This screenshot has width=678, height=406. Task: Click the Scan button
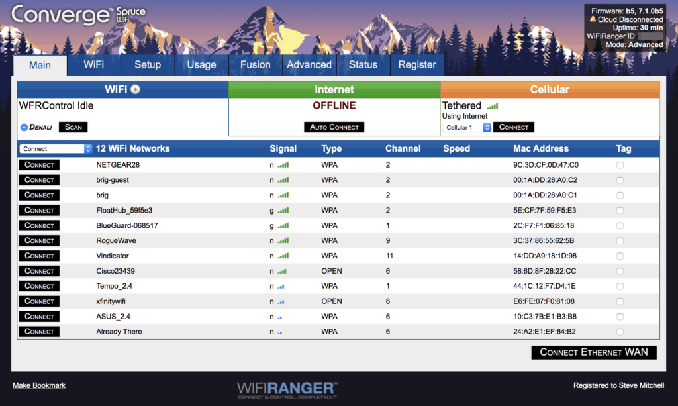[x=73, y=127]
